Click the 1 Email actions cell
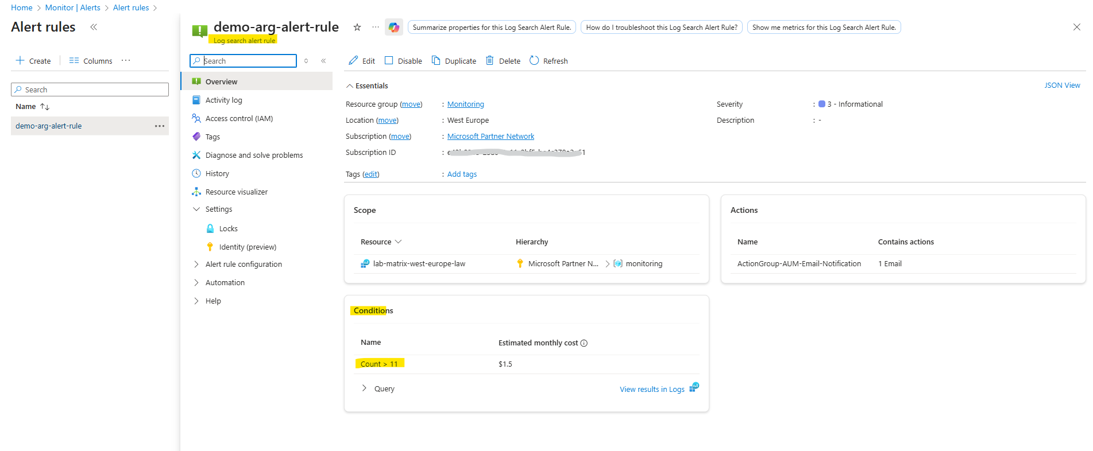Viewport: 1093px width, 451px height. (890, 264)
